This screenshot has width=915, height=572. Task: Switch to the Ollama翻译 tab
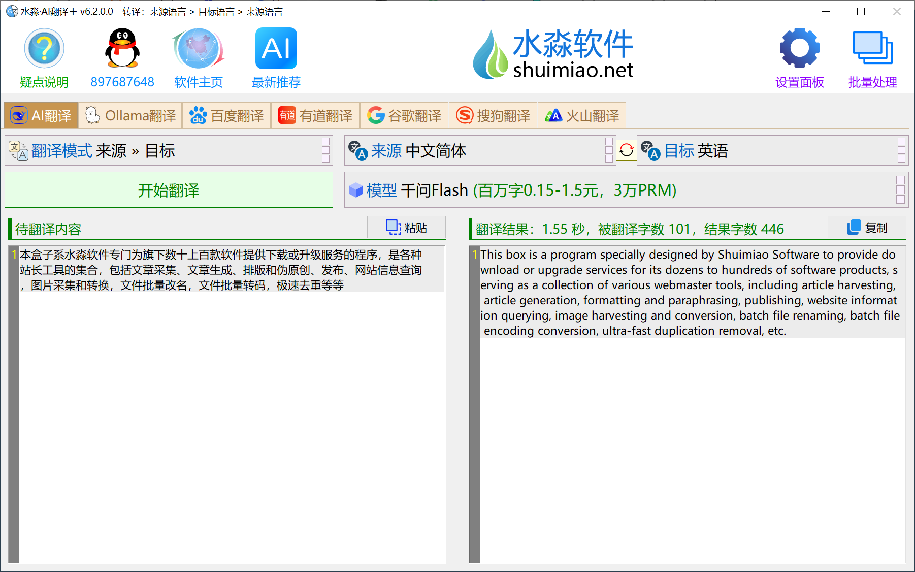[x=130, y=116]
